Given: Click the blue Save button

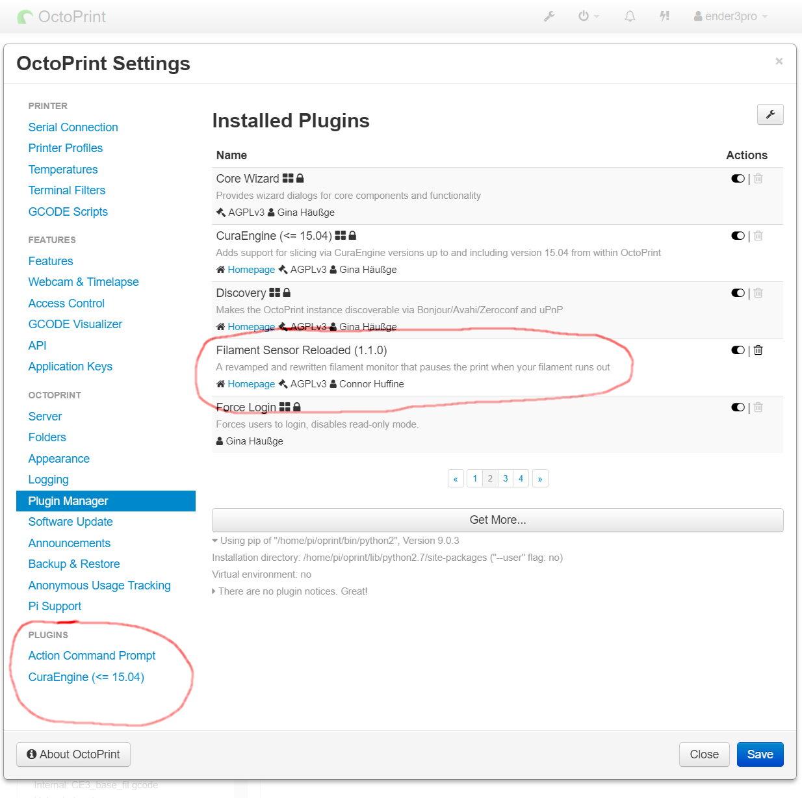Looking at the screenshot, I should pos(760,754).
